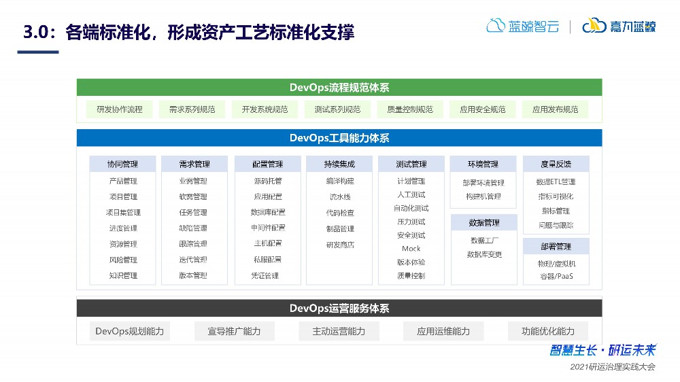This screenshot has width=680, height=382.
Task: Select the '任务管理' entry
Action: point(193,213)
